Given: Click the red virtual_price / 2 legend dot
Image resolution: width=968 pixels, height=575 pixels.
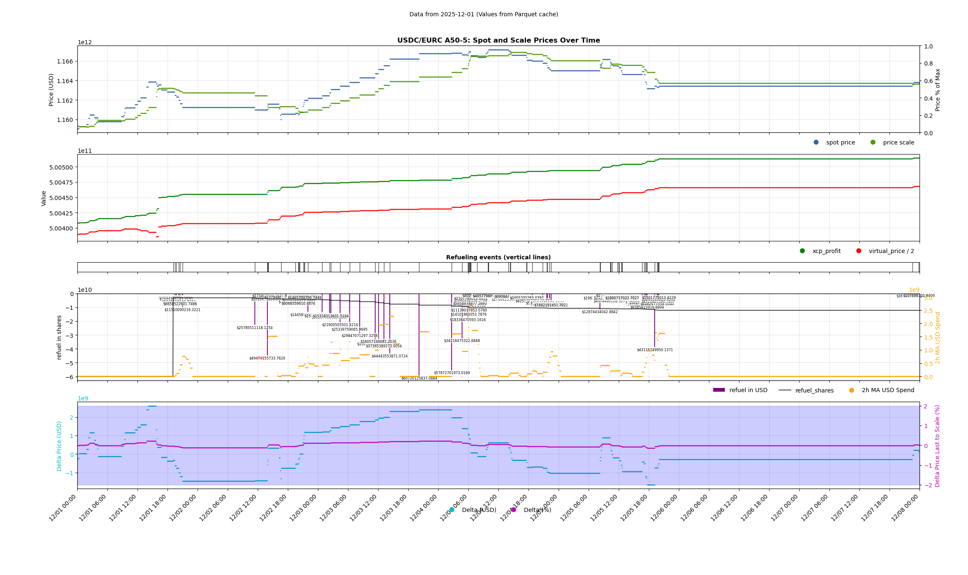Looking at the screenshot, I should [x=859, y=251].
